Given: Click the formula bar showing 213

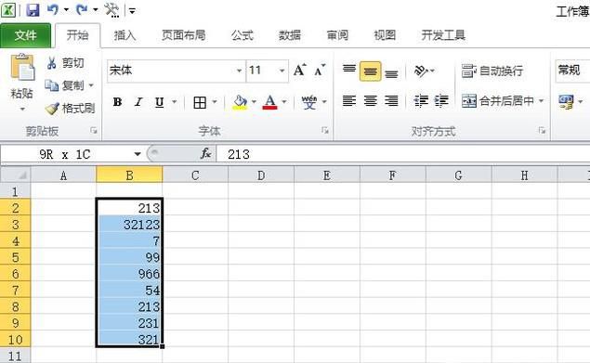Looking at the screenshot, I should tap(402, 154).
